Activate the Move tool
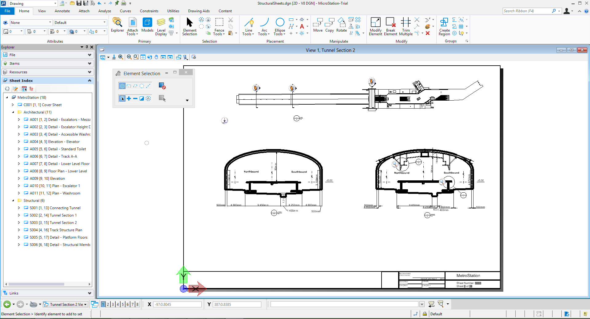Screen dimensions: 590x319 click(x=318, y=26)
